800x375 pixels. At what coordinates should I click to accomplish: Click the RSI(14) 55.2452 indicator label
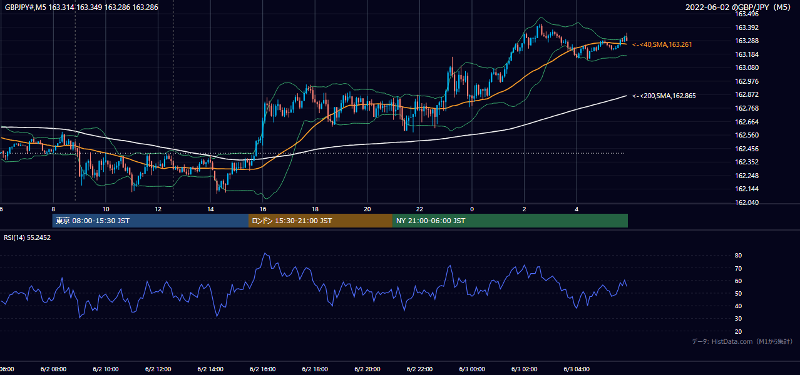click(28, 237)
